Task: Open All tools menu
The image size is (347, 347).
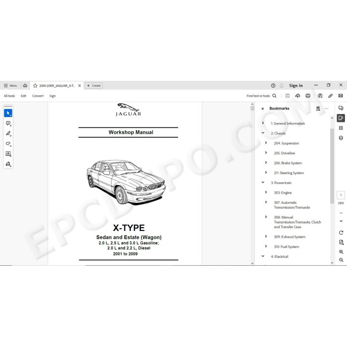Action: 9,96
